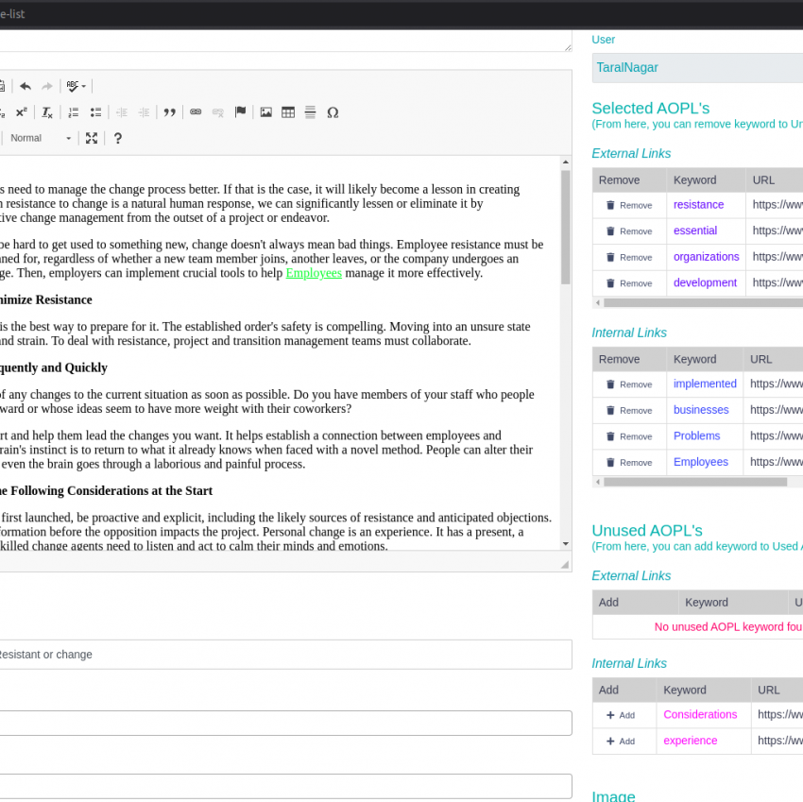Add the experience unused keyword
The width and height of the screenshot is (803, 802).
tap(621, 742)
